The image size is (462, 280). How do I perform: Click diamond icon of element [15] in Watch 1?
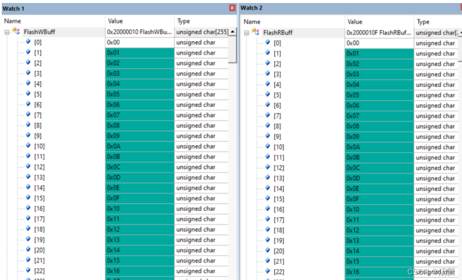pos(28,198)
